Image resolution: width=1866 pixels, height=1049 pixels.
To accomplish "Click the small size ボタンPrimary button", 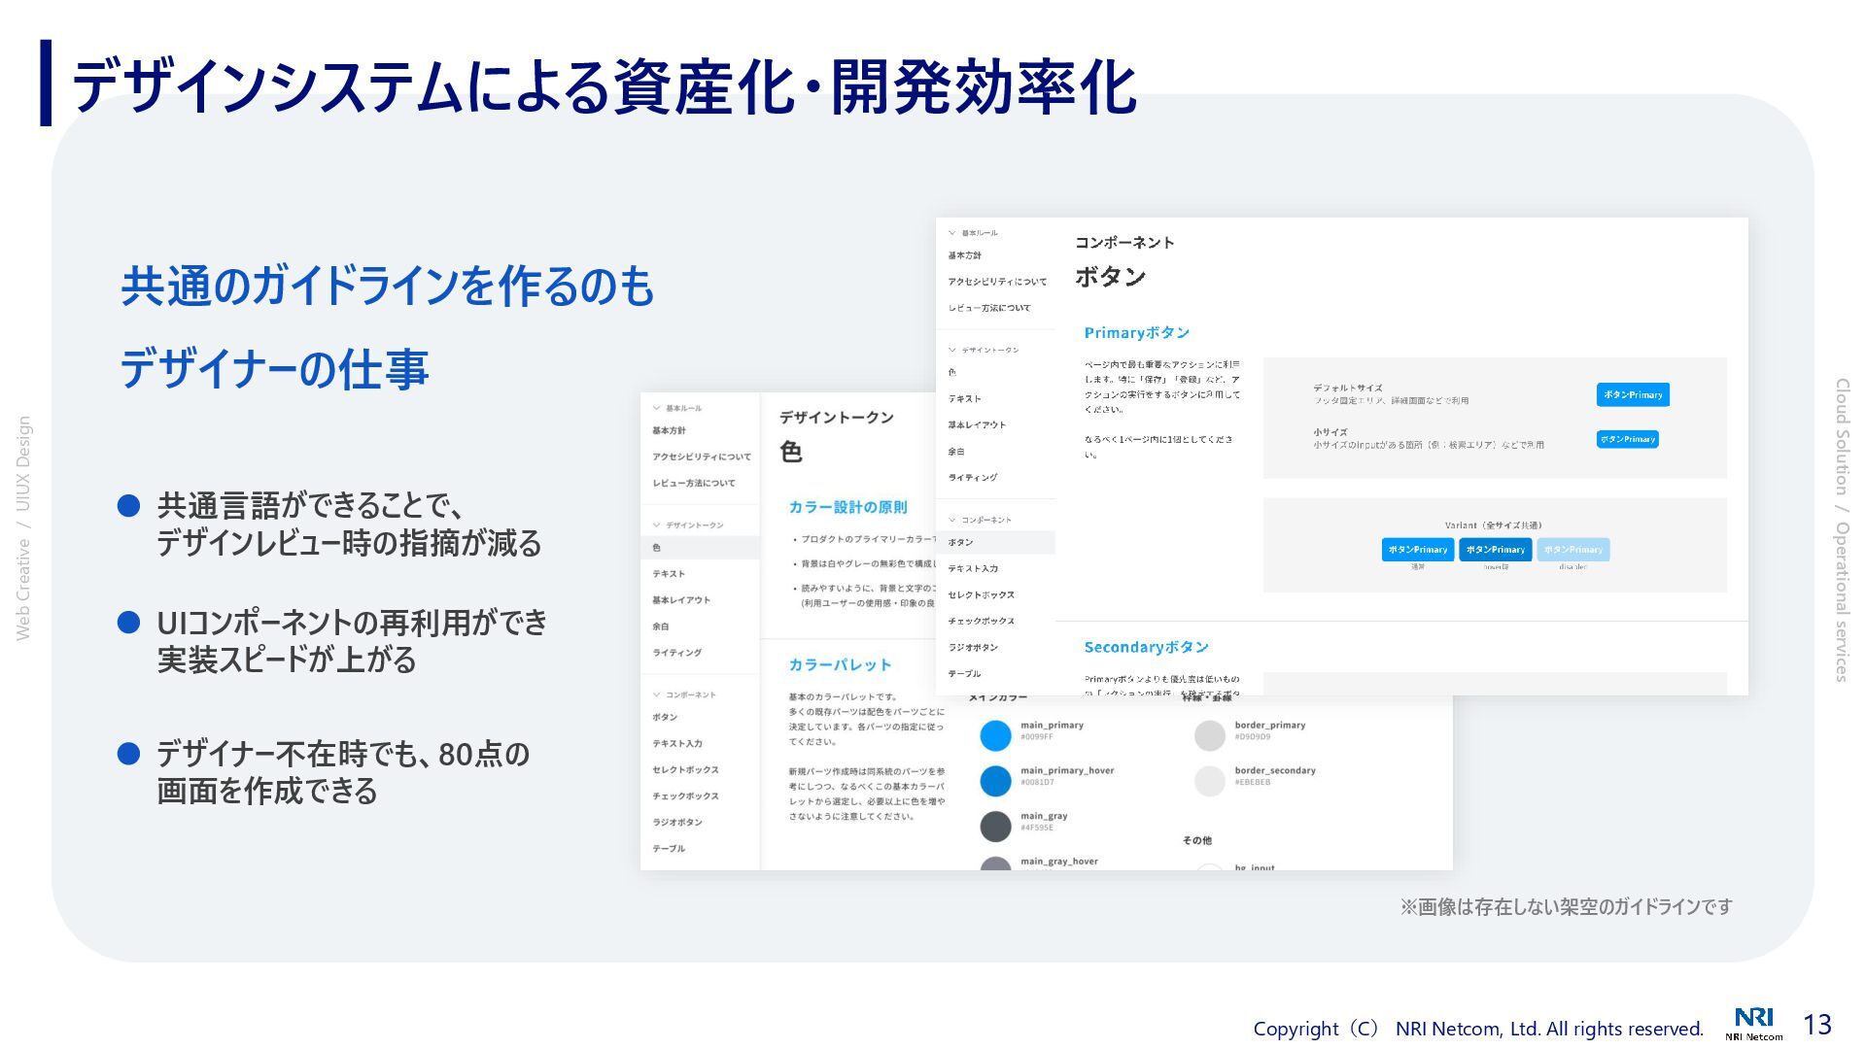I will [1627, 439].
